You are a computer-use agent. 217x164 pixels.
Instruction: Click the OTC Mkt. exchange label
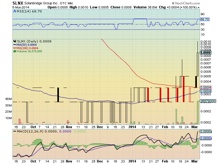[67, 3]
